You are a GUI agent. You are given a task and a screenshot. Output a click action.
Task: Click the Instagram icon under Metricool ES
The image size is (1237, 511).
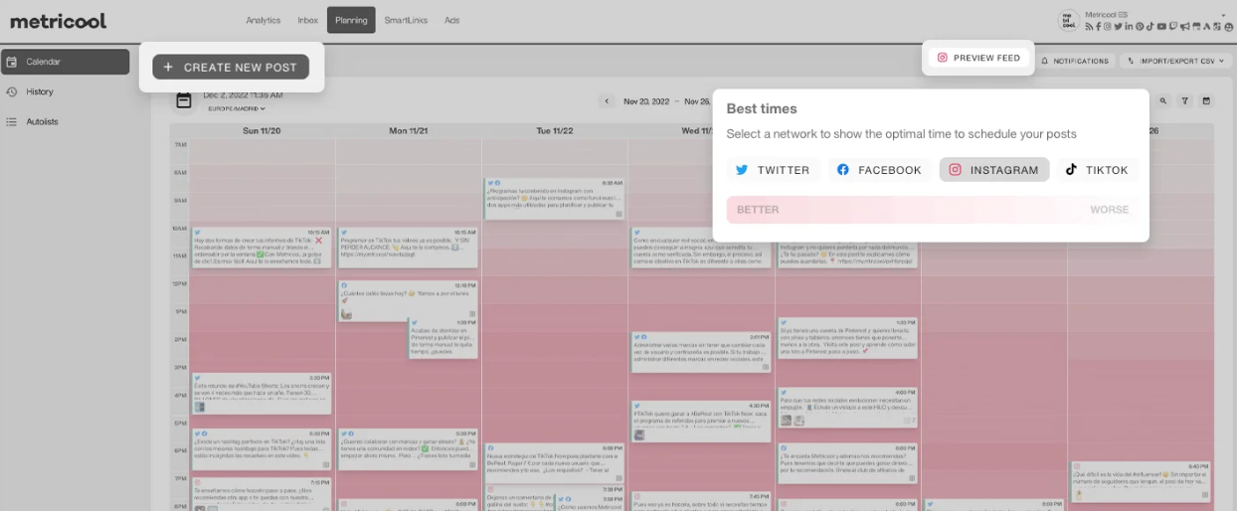pyautogui.click(x=1108, y=26)
